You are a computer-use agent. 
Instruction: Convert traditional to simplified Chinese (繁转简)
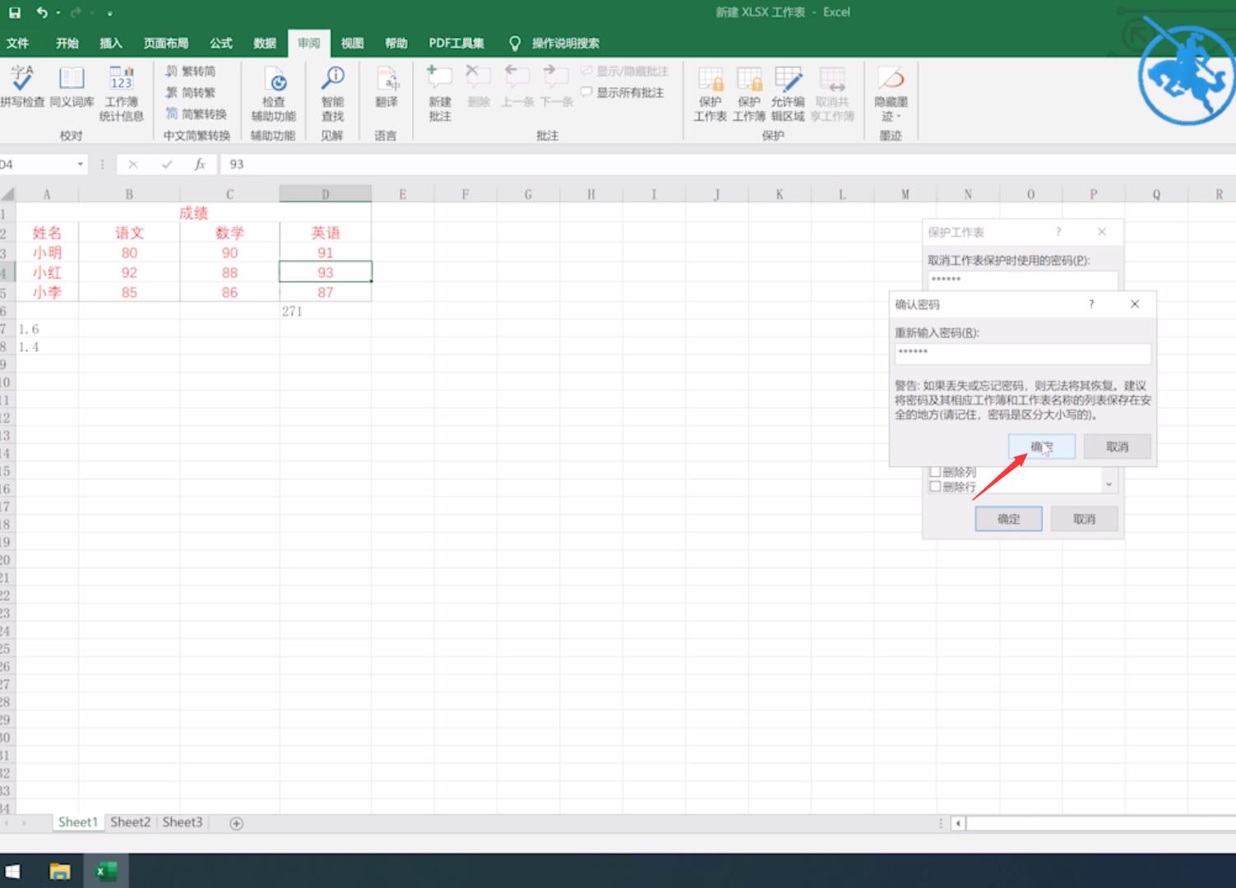click(x=190, y=72)
